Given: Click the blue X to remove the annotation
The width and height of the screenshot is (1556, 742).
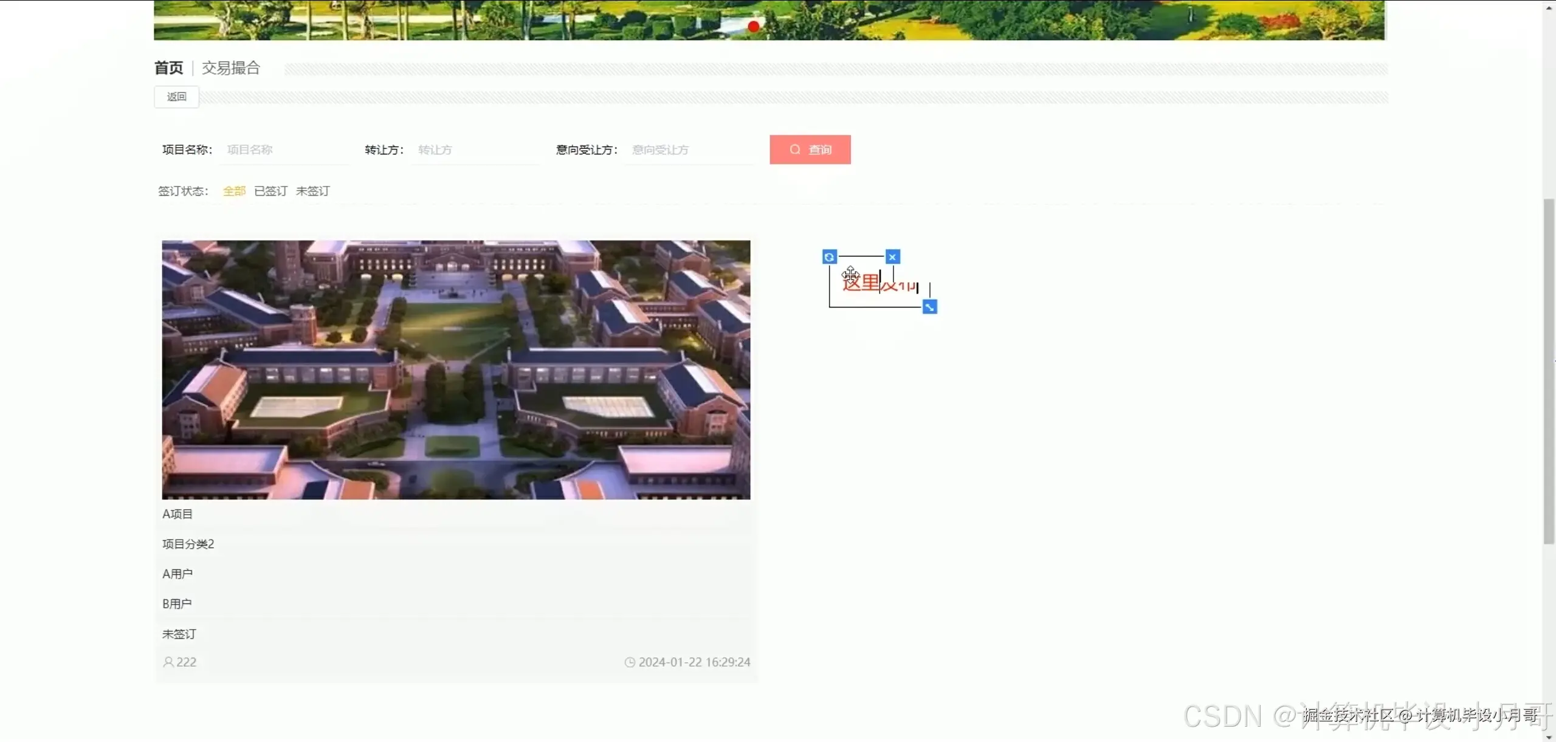Looking at the screenshot, I should coord(892,256).
